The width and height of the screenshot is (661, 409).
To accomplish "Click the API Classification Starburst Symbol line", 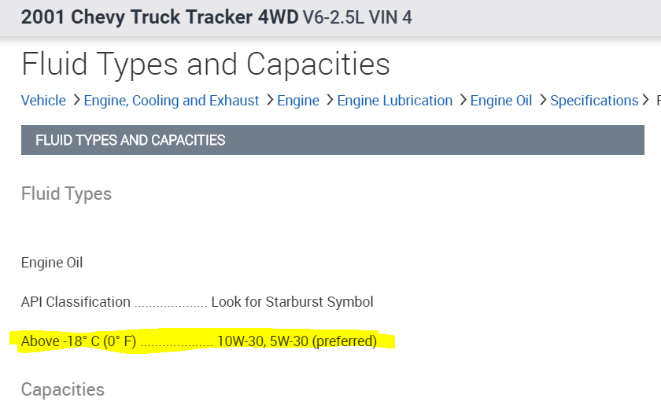I will tap(197, 302).
